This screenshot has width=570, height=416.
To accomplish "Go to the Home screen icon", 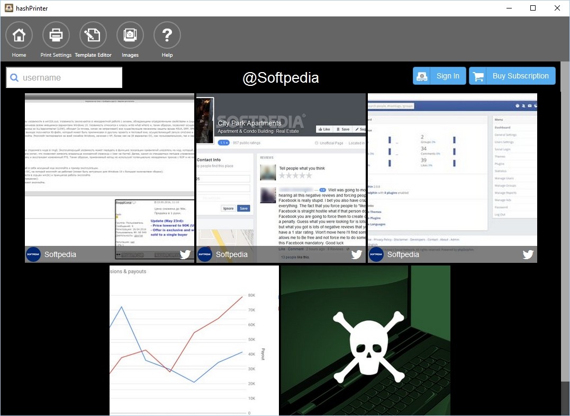I will point(19,35).
